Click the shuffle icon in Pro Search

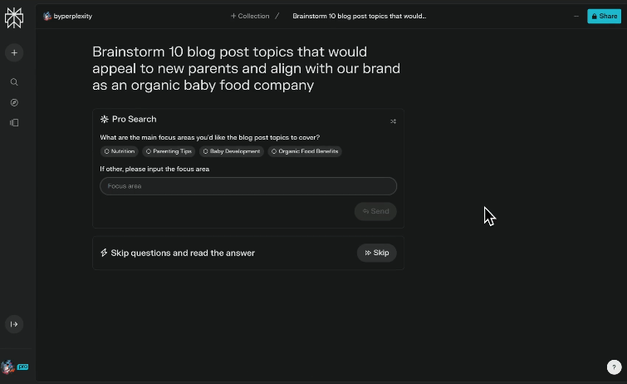393,121
